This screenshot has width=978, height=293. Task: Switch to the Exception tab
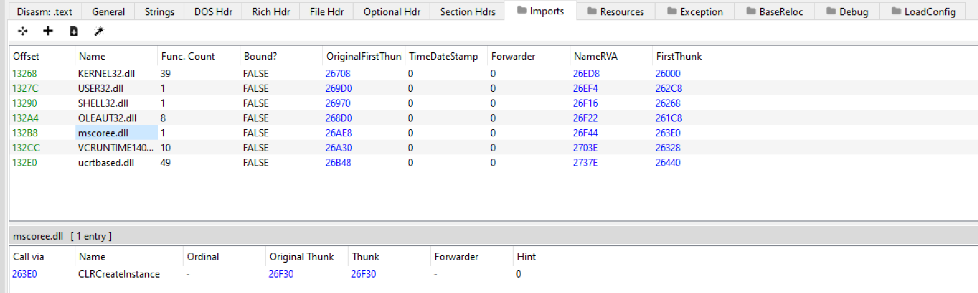(695, 12)
